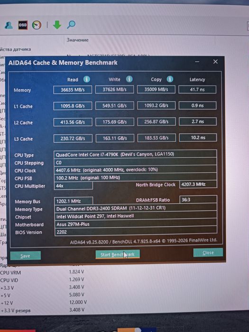Close the benchmark dialog with X
The image size is (249, 332).
click(x=215, y=61)
